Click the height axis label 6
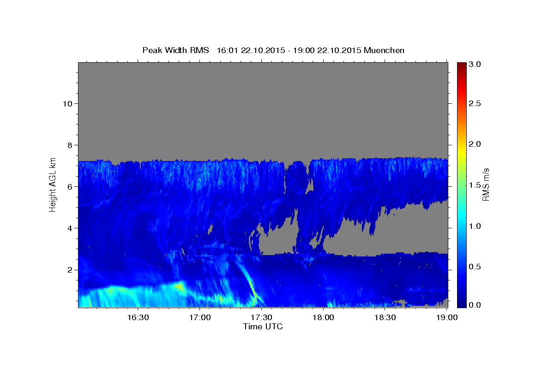This screenshot has width=554, height=369. [69, 186]
